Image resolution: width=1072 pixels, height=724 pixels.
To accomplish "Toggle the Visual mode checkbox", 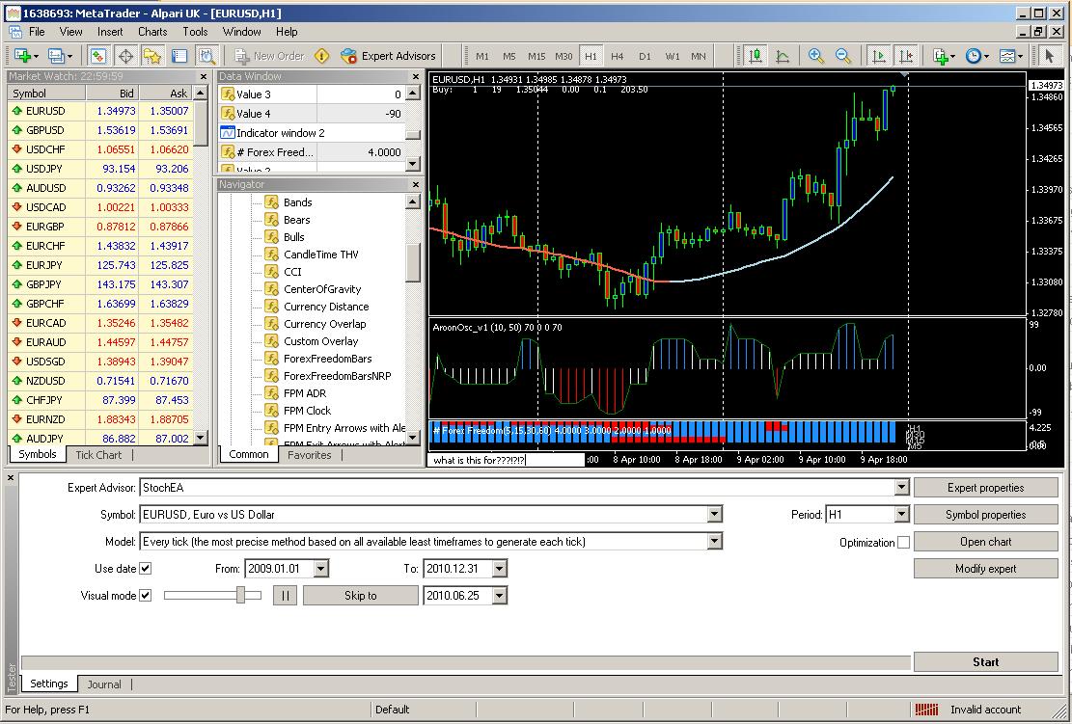I will click(x=145, y=596).
